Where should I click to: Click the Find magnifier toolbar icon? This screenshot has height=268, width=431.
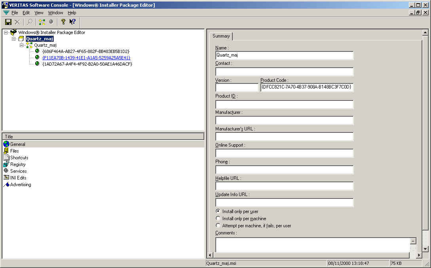30,22
